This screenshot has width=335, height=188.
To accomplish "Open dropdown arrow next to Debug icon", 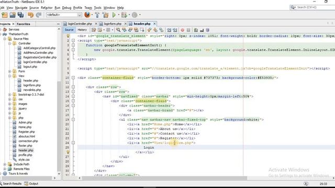I will (x=129, y=15).
